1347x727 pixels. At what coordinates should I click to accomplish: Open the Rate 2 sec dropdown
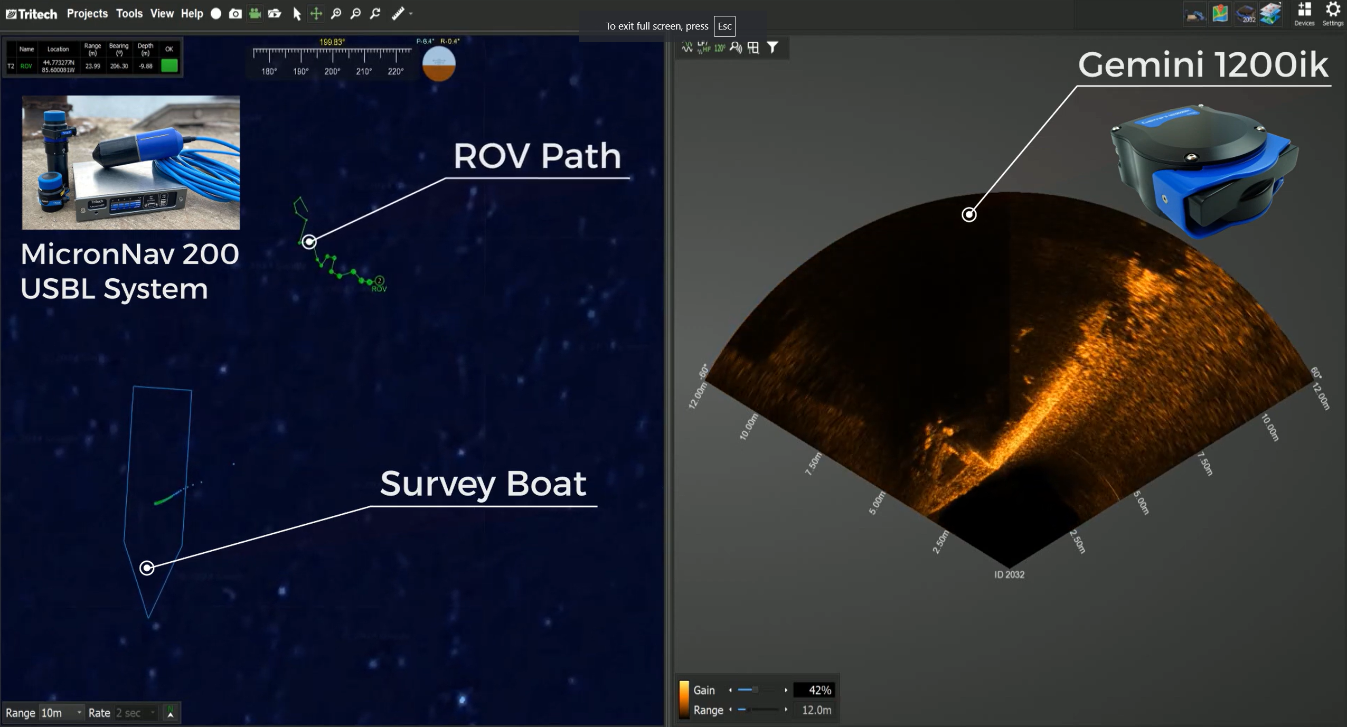[136, 713]
